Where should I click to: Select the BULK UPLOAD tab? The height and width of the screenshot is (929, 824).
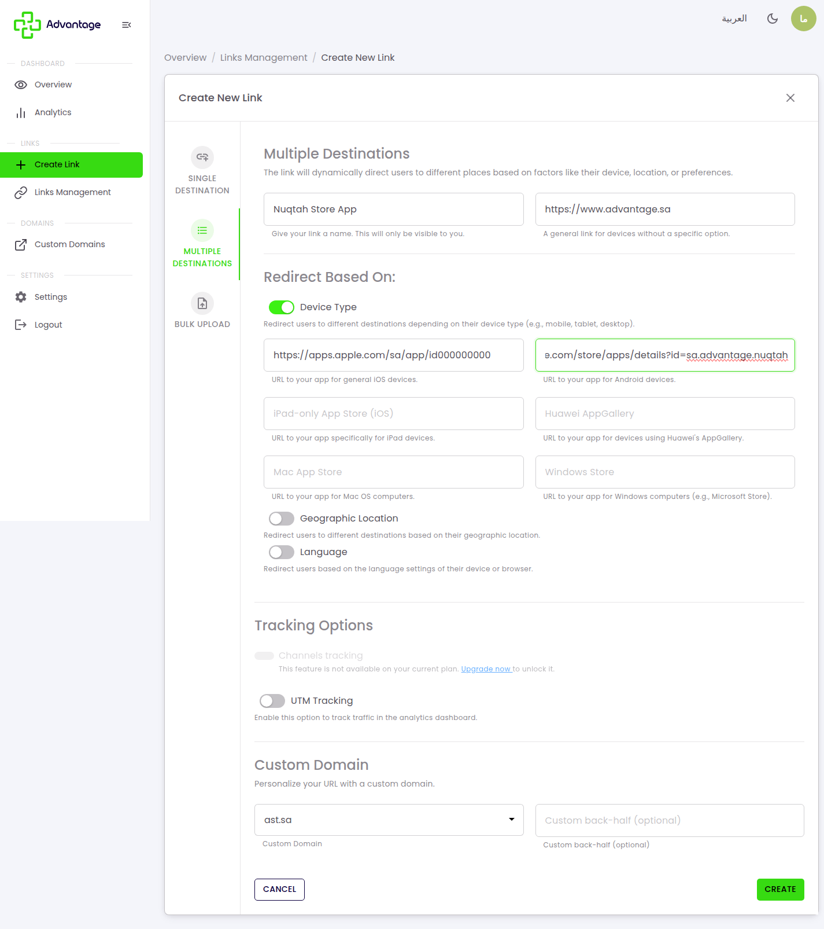click(x=202, y=311)
